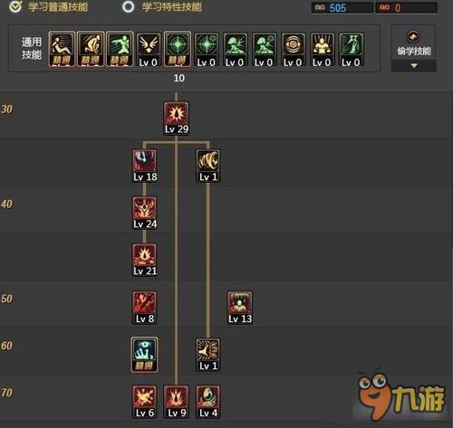453x428 pixels.
Task: Select the tiger roar Lv 1 skill
Action: point(208,166)
